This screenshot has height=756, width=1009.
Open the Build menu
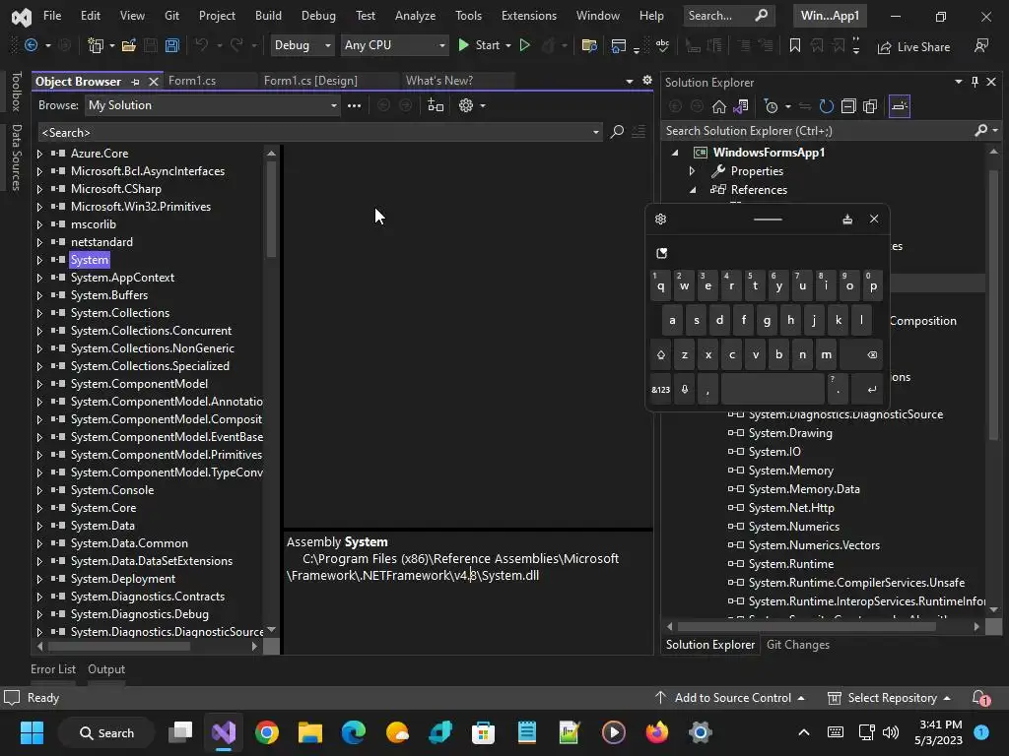click(x=268, y=16)
